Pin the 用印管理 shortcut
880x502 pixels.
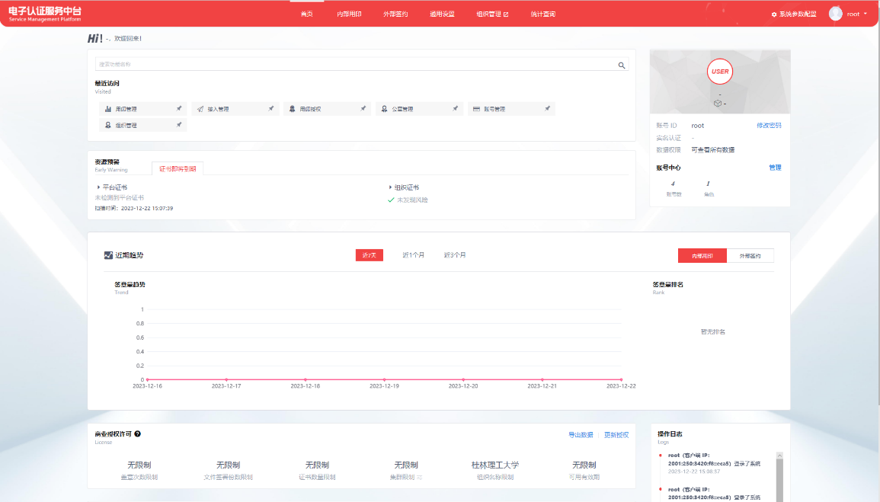(179, 109)
